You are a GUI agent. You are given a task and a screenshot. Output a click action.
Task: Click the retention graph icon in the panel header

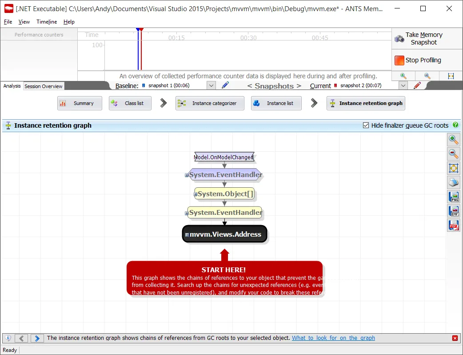pyautogui.click(x=8, y=125)
